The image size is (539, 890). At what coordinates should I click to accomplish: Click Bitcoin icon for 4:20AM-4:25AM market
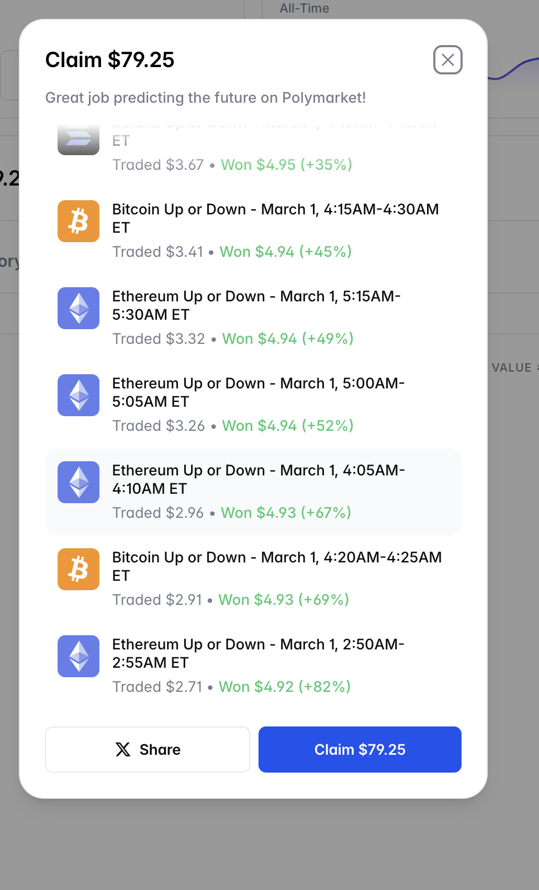pos(78,569)
